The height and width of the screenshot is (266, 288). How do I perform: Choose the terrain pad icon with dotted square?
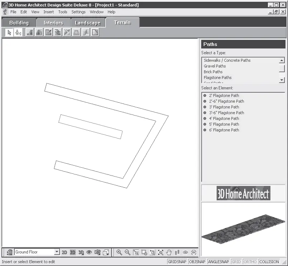click(48, 33)
